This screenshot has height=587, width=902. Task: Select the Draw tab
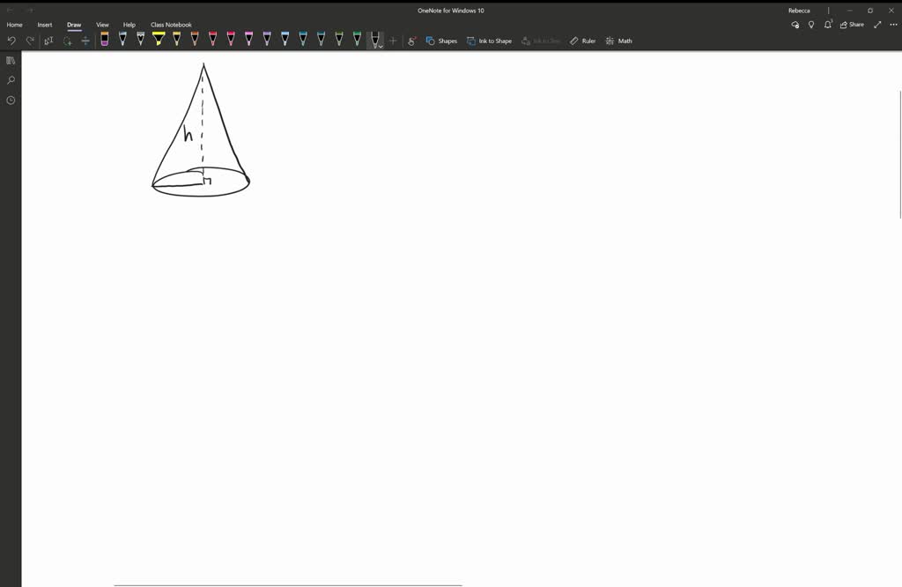click(74, 25)
